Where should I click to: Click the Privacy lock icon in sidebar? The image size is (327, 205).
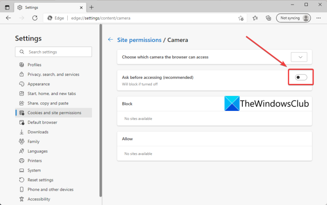coord(21,74)
